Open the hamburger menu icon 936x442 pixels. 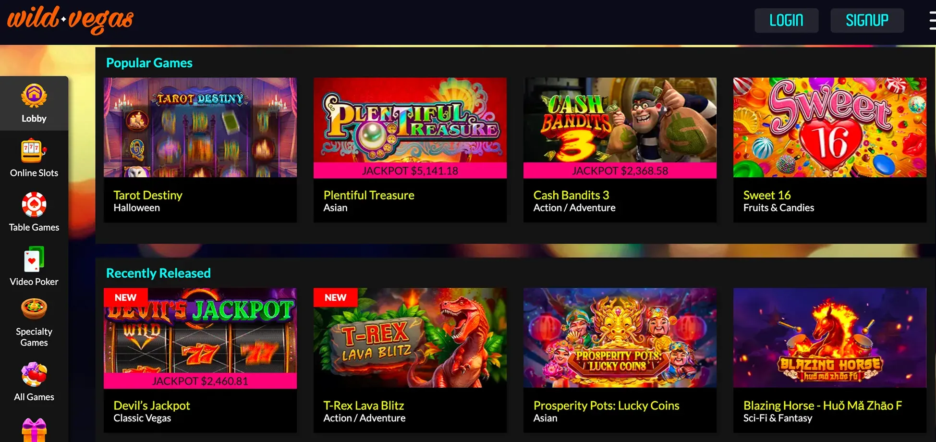pyautogui.click(x=932, y=21)
